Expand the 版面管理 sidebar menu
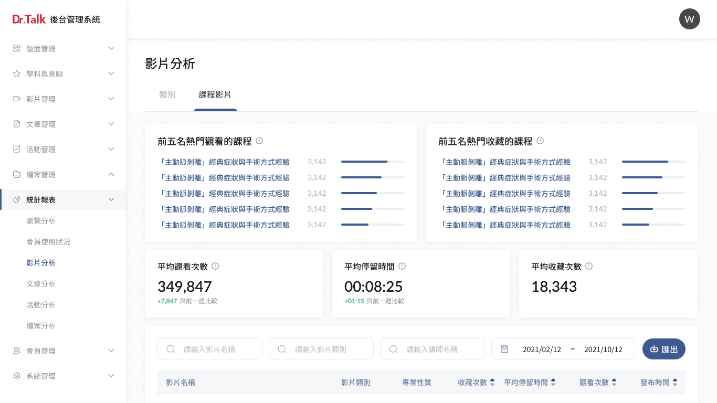Image resolution: width=717 pixels, height=403 pixels. click(63, 49)
